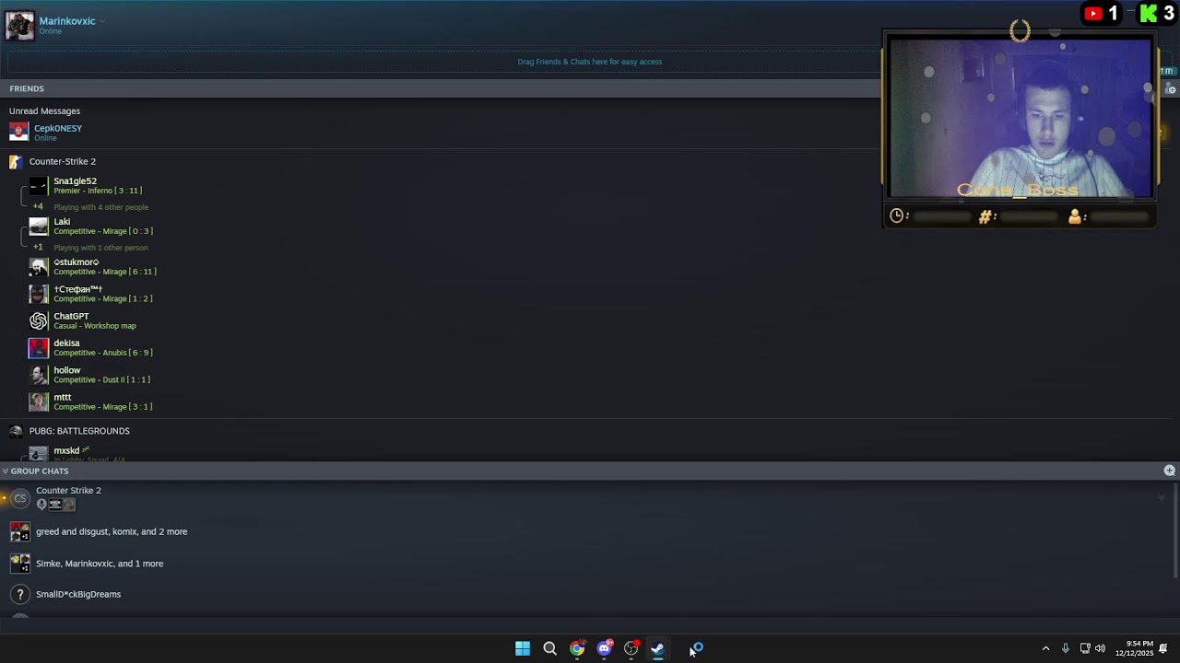1180x663 pixels.
Task: Click dekisa's red avatar
Action: point(38,348)
